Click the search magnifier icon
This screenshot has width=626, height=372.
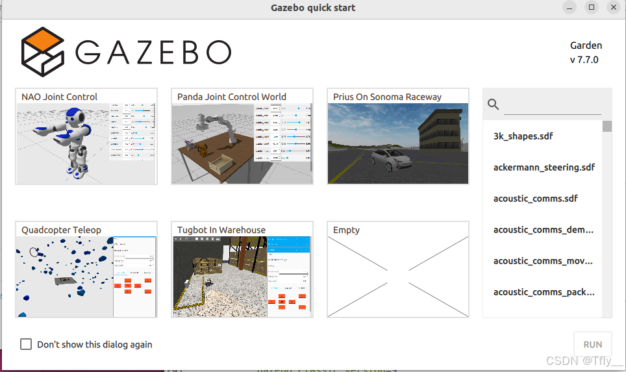(x=493, y=104)
